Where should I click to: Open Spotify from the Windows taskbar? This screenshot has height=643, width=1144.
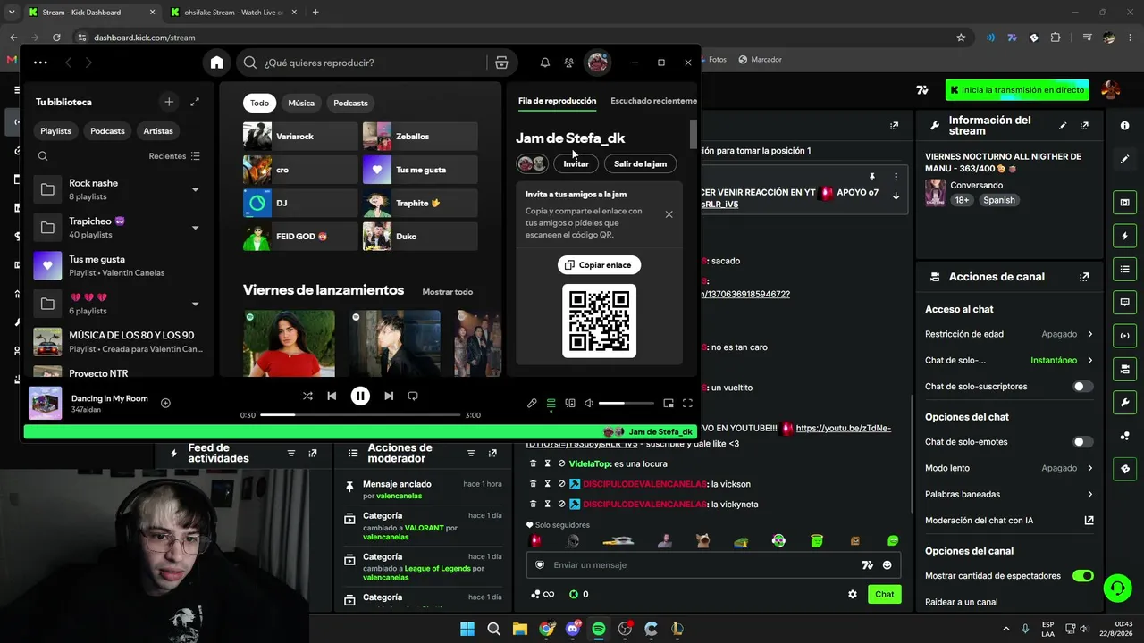click(599, 629)
